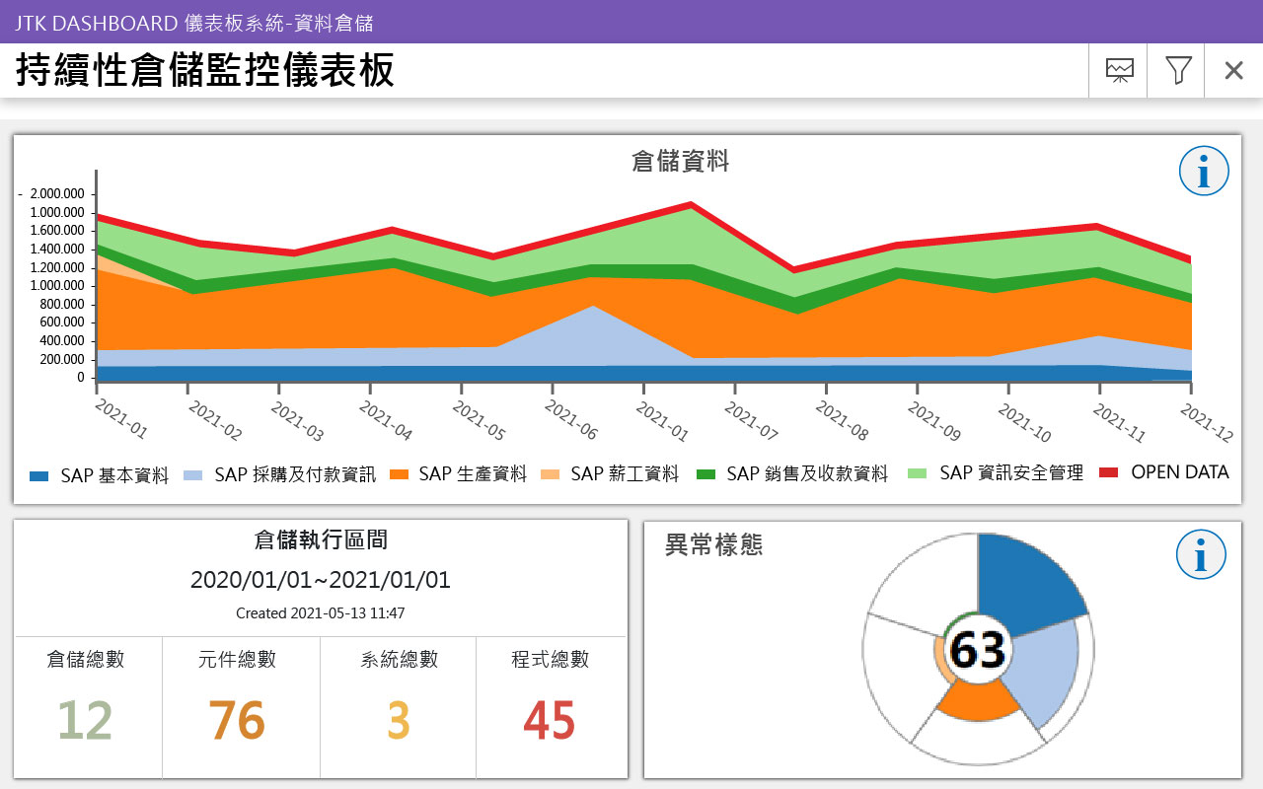
Task: Click the filter funnel icon
Action: tap(1175, 70)
